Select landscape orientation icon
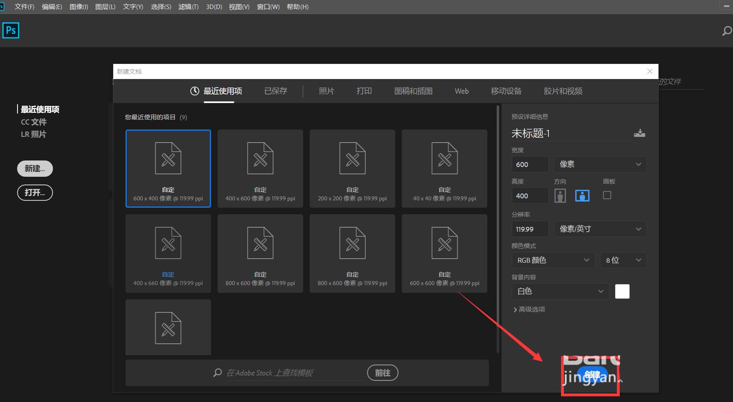Screen dimensions: 733x402 pyautogui.click(x=582, y=196)
